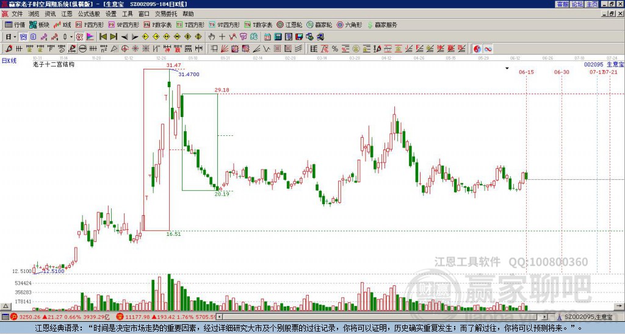Click the black right arrow icon

coord(135,37)
